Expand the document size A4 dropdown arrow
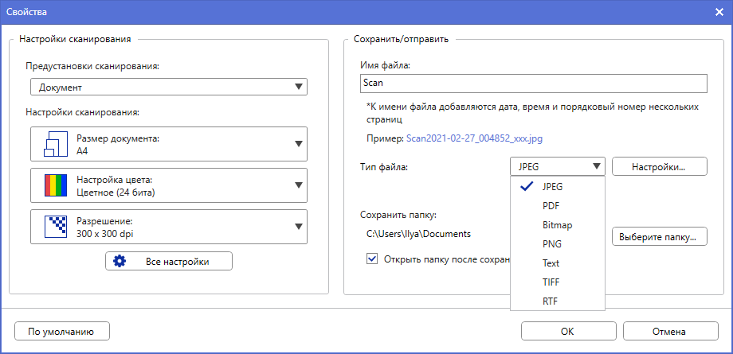This screenshot has width=733, height=354. [x=299, y=144]
